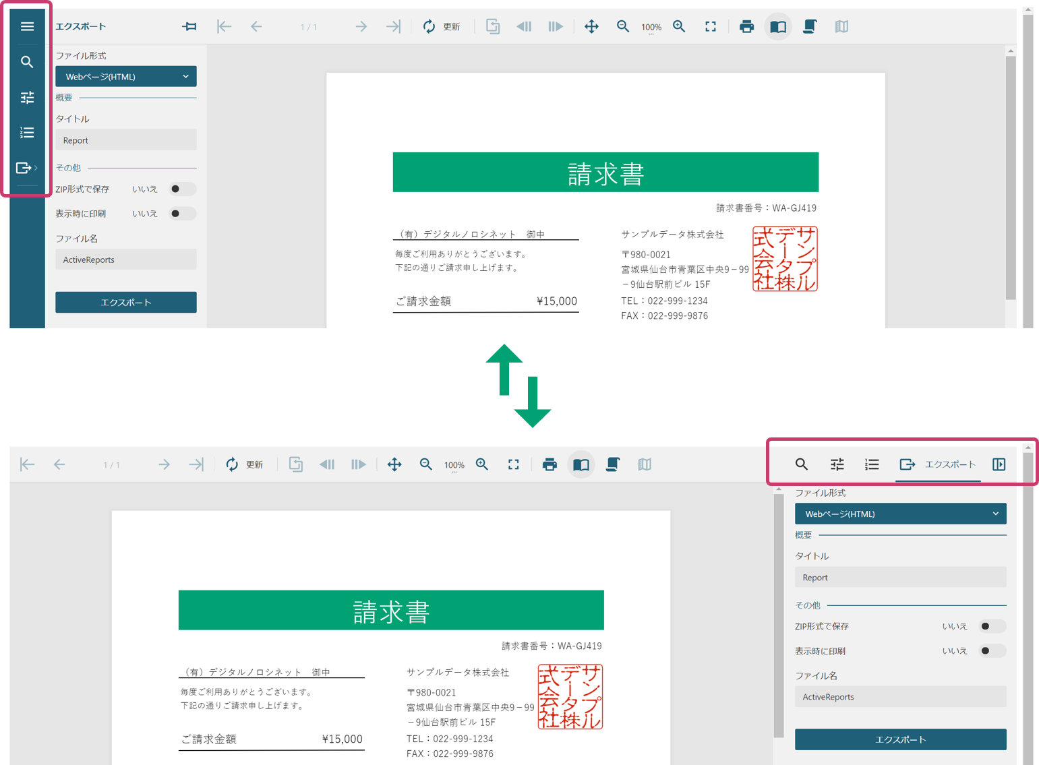Switch to continuous page view in upper viewer
The image size is (1039, 765).
click(810, 26)
